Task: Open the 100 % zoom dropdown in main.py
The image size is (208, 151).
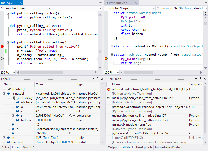Action: tap(14, 73)
